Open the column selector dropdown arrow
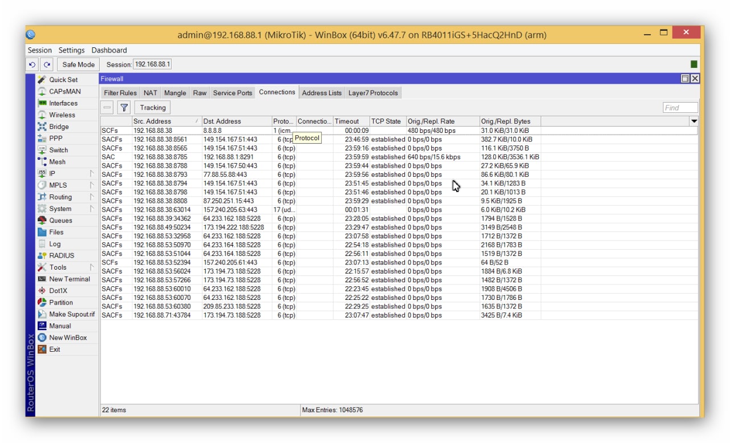The height and width of the screenshot is (443, 730). (x=694, y=121)
